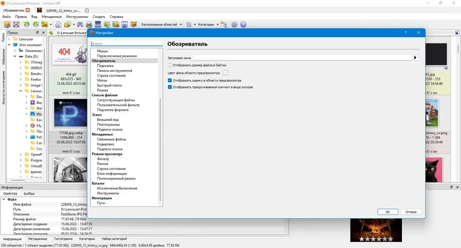Click the question mark in Настройки title bar
This screenshot has width=461, height=248.
(x=406, y=33)
